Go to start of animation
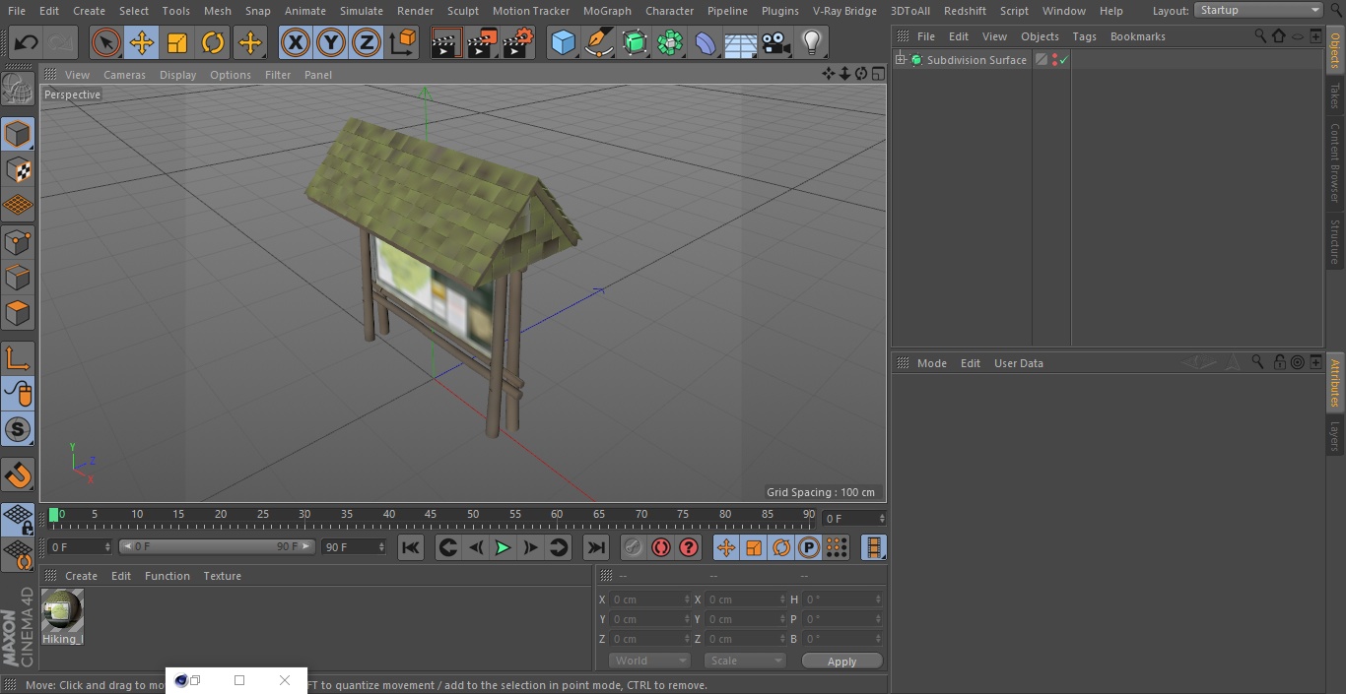1346x694 pixels. click(411, 547)
